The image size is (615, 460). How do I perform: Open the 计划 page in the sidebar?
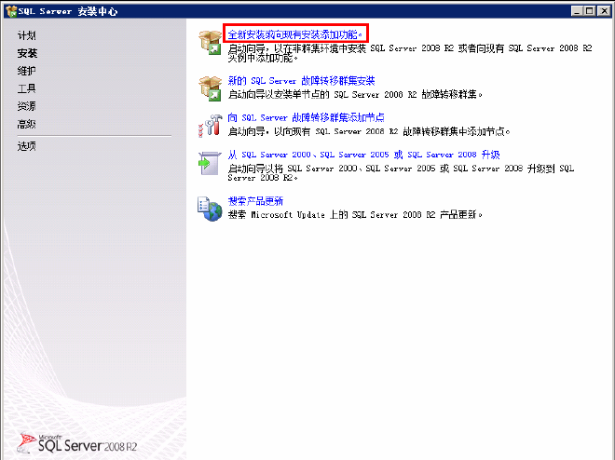coord(26,35)
